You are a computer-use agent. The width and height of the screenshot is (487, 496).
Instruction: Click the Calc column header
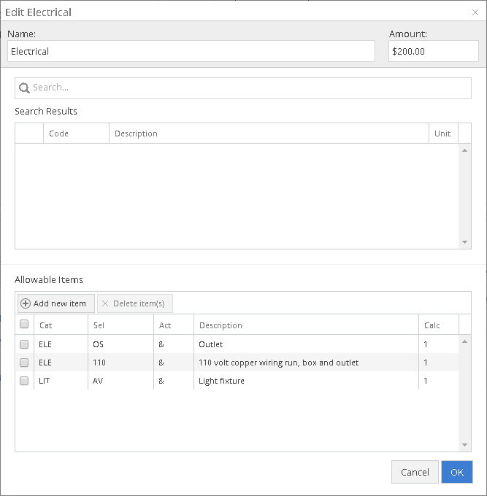pyautogui.click(x=438, y=325)
